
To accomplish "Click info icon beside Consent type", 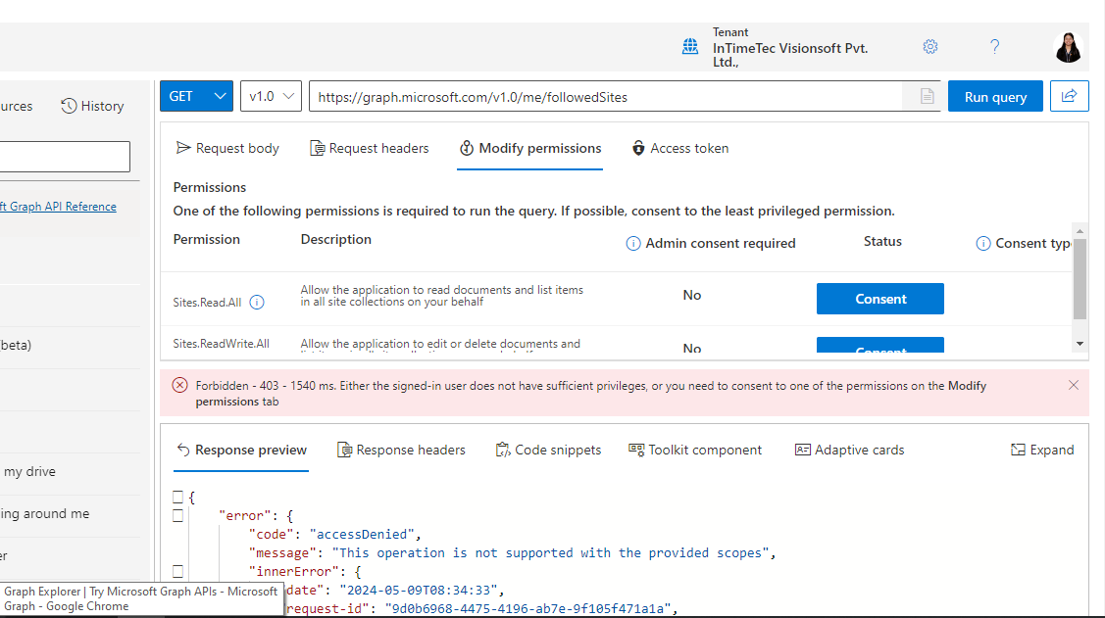I will 982,244.
